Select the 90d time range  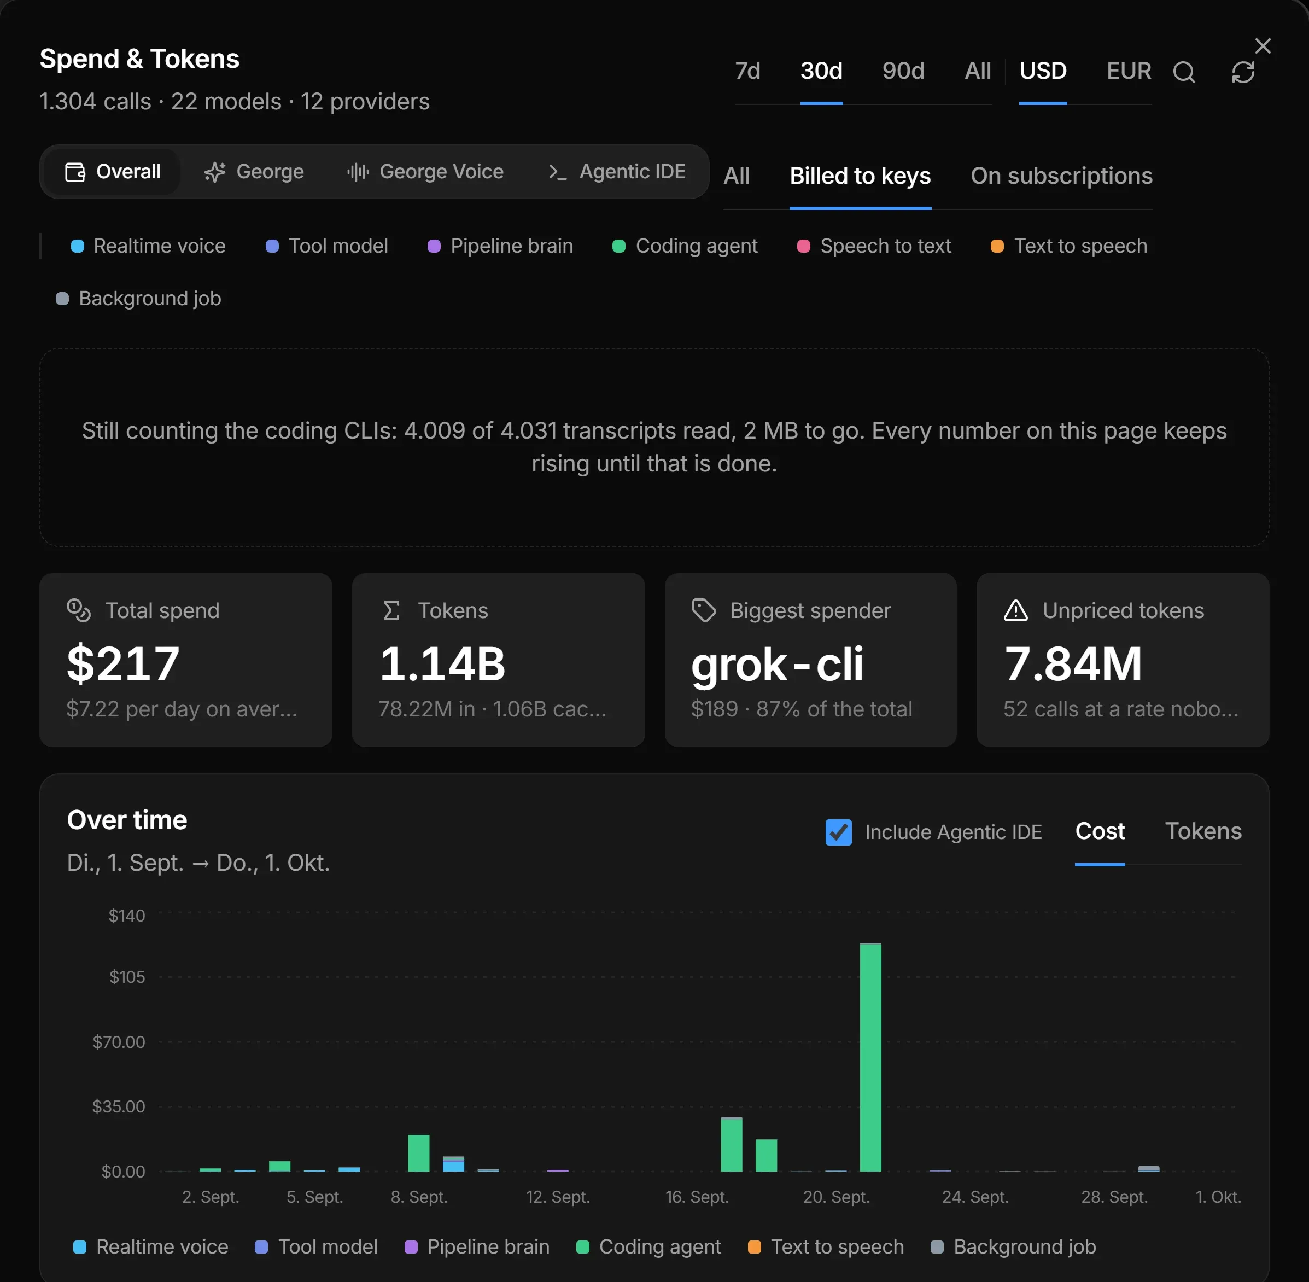tap(903, 71)
